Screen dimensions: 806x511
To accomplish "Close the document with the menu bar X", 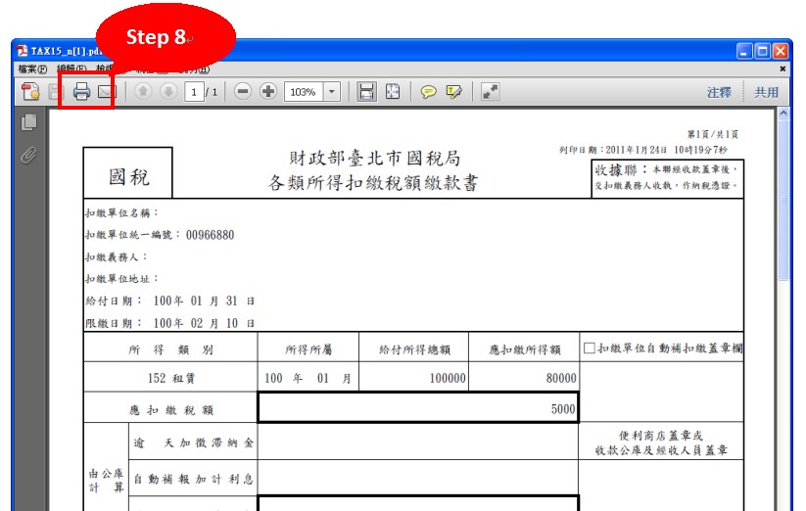I will coord(782,69).
